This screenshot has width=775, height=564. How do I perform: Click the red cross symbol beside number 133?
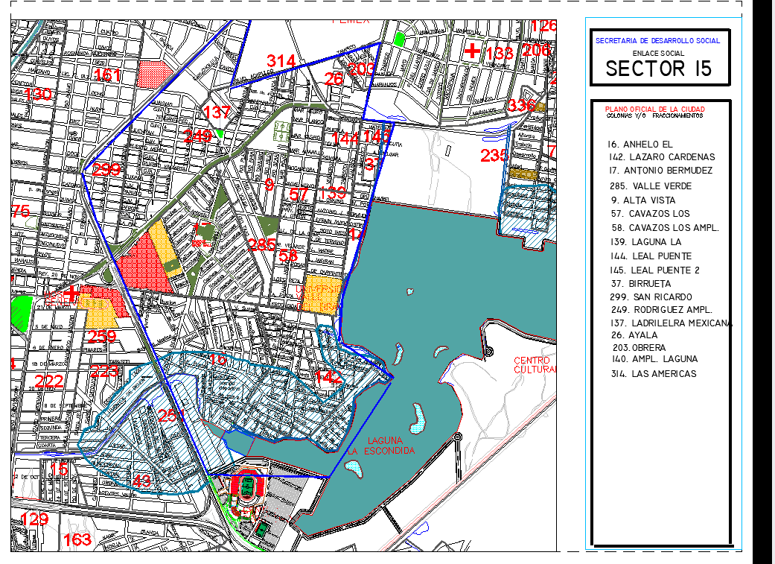tap(472, 51)
